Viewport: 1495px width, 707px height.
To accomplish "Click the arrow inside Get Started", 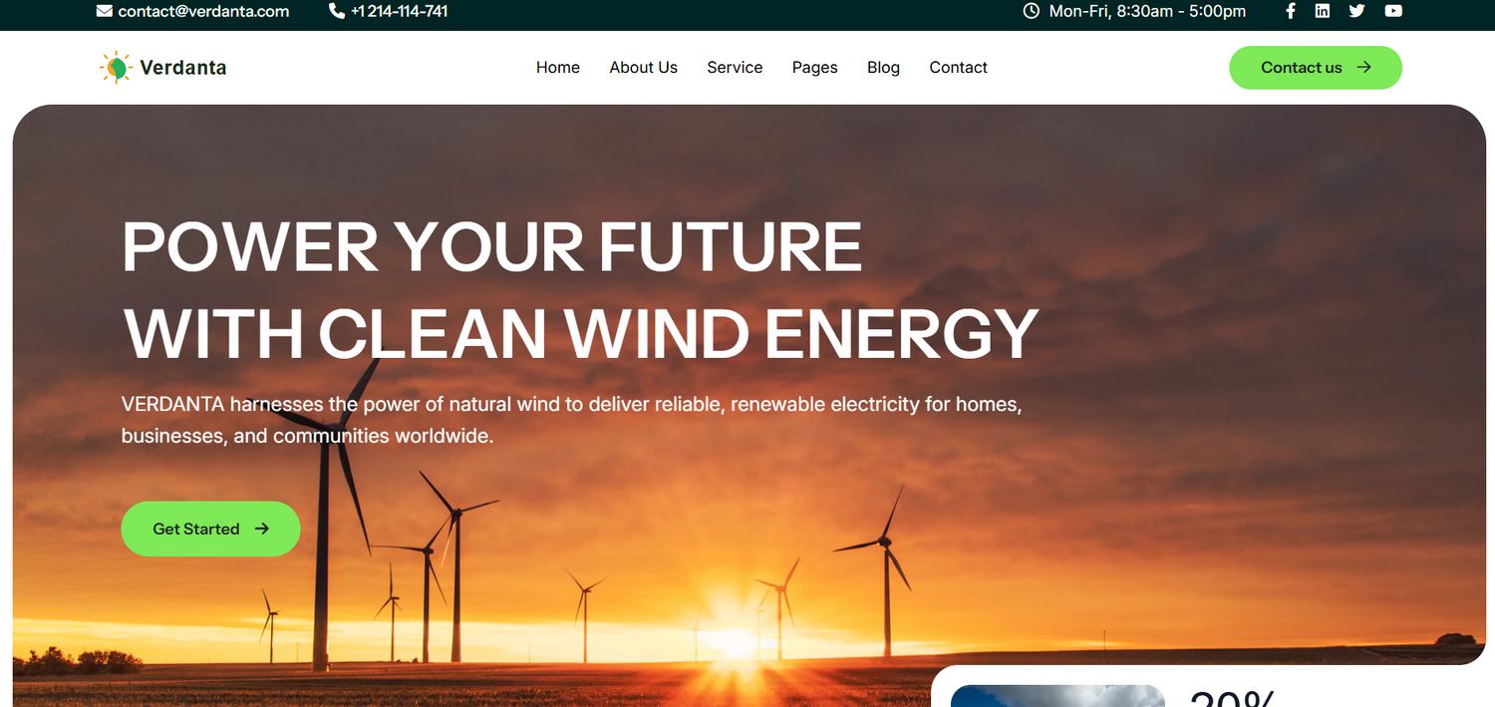I will click(262, 529).
